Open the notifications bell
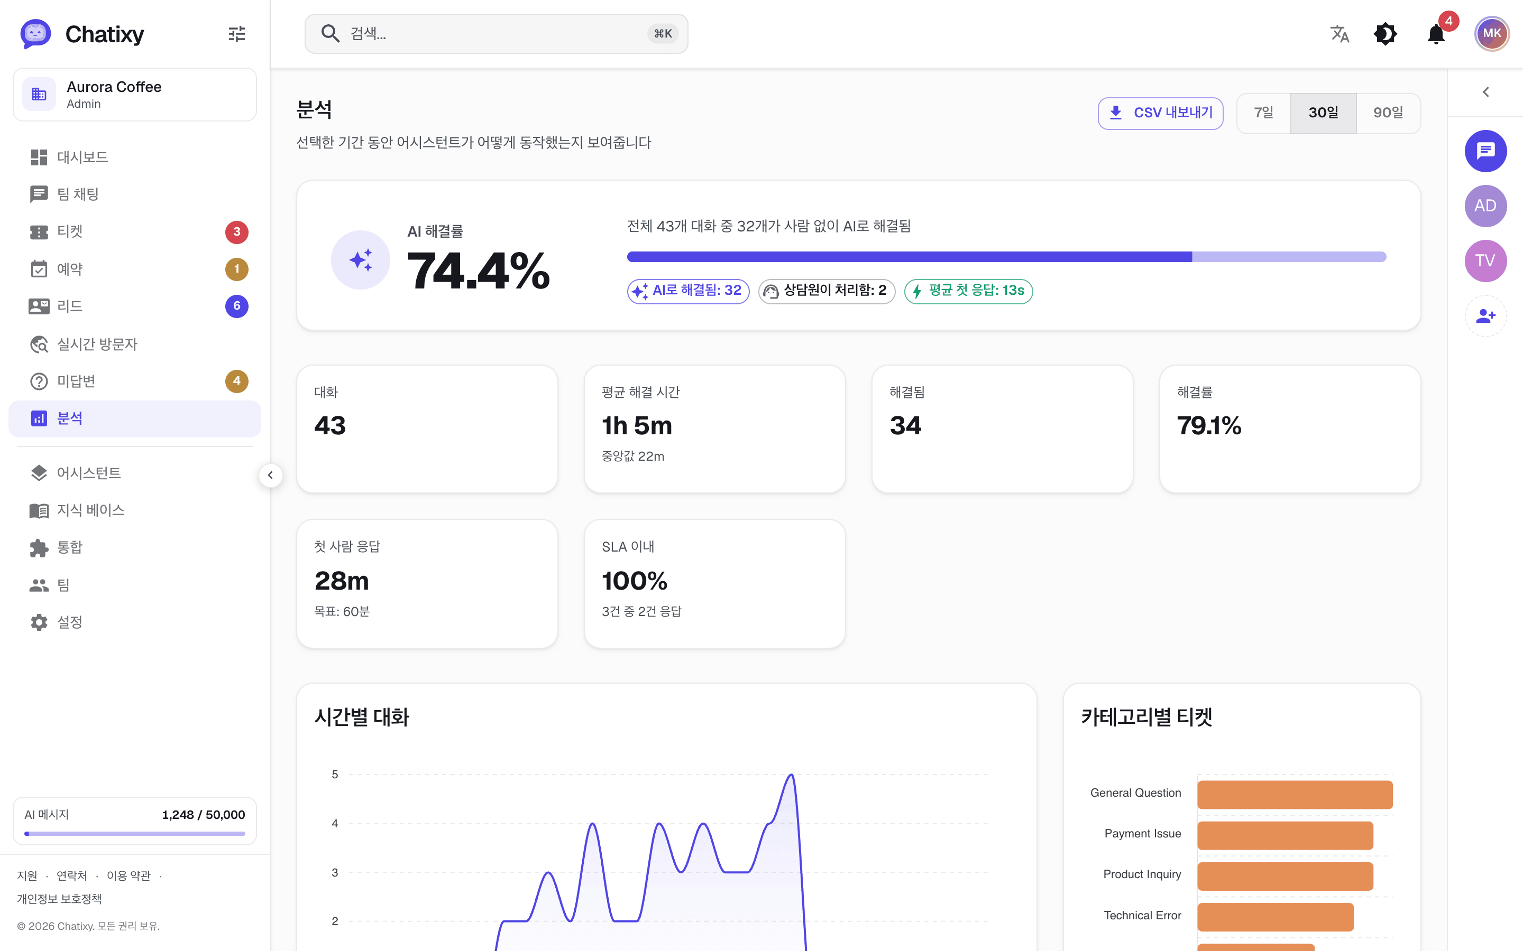This screenshot has width=1523, height=951. (x=1436, y=33)
